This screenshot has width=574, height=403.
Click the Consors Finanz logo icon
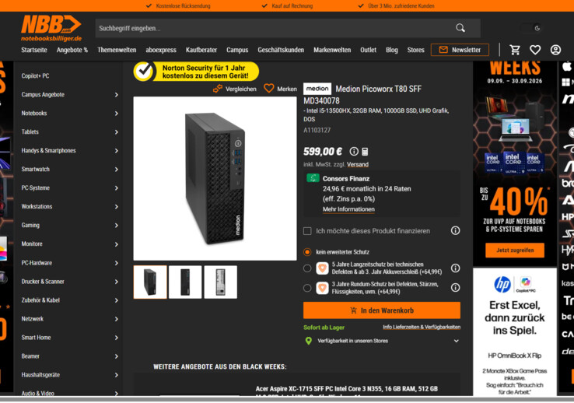click(x=313, y=178)
